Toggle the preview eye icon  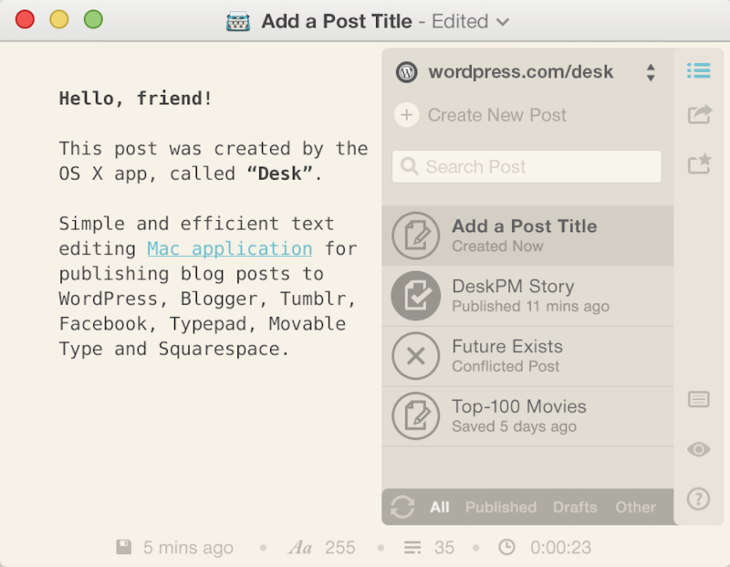(x=698, y=449)
